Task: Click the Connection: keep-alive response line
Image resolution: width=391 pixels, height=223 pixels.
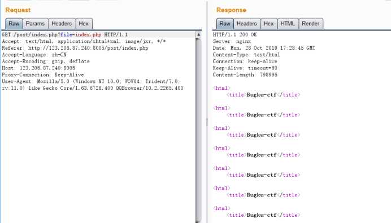Action: click(x=245, y=62)
